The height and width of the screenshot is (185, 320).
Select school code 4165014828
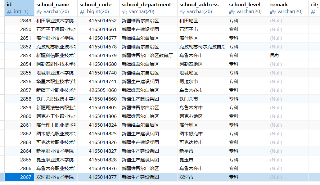coord(99,160)
